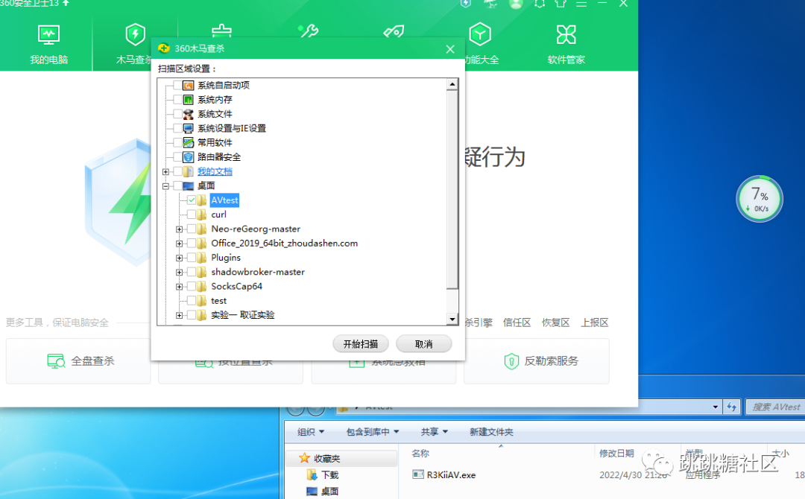Tick the 我的文档 checkbox
Image resolution: width=805 pixels, height=499 pixels.
[x=177, y=171]
